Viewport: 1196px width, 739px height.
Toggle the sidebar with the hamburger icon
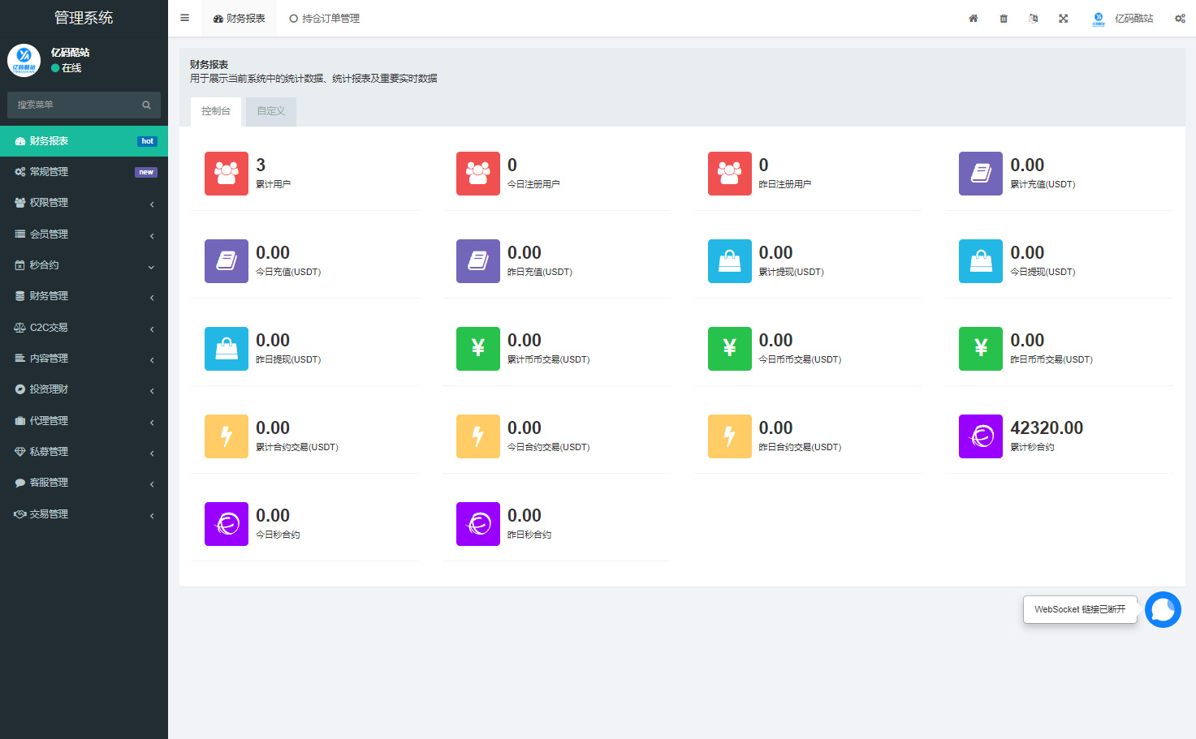tap(184, 18)
